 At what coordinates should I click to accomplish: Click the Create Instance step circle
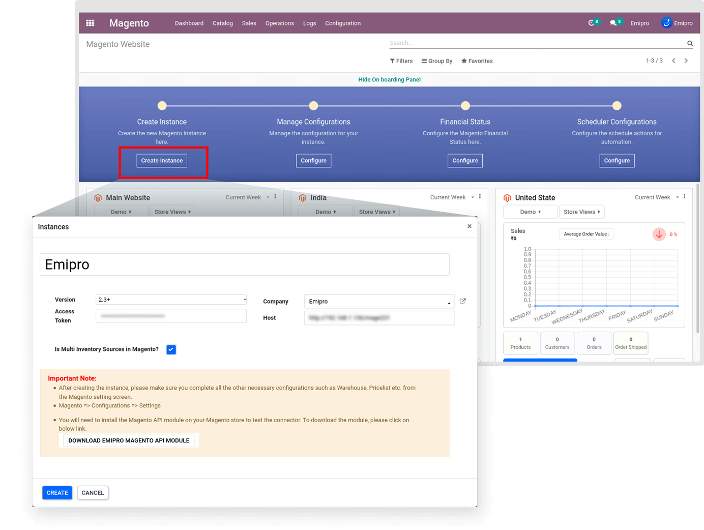(x=162, y=106)
